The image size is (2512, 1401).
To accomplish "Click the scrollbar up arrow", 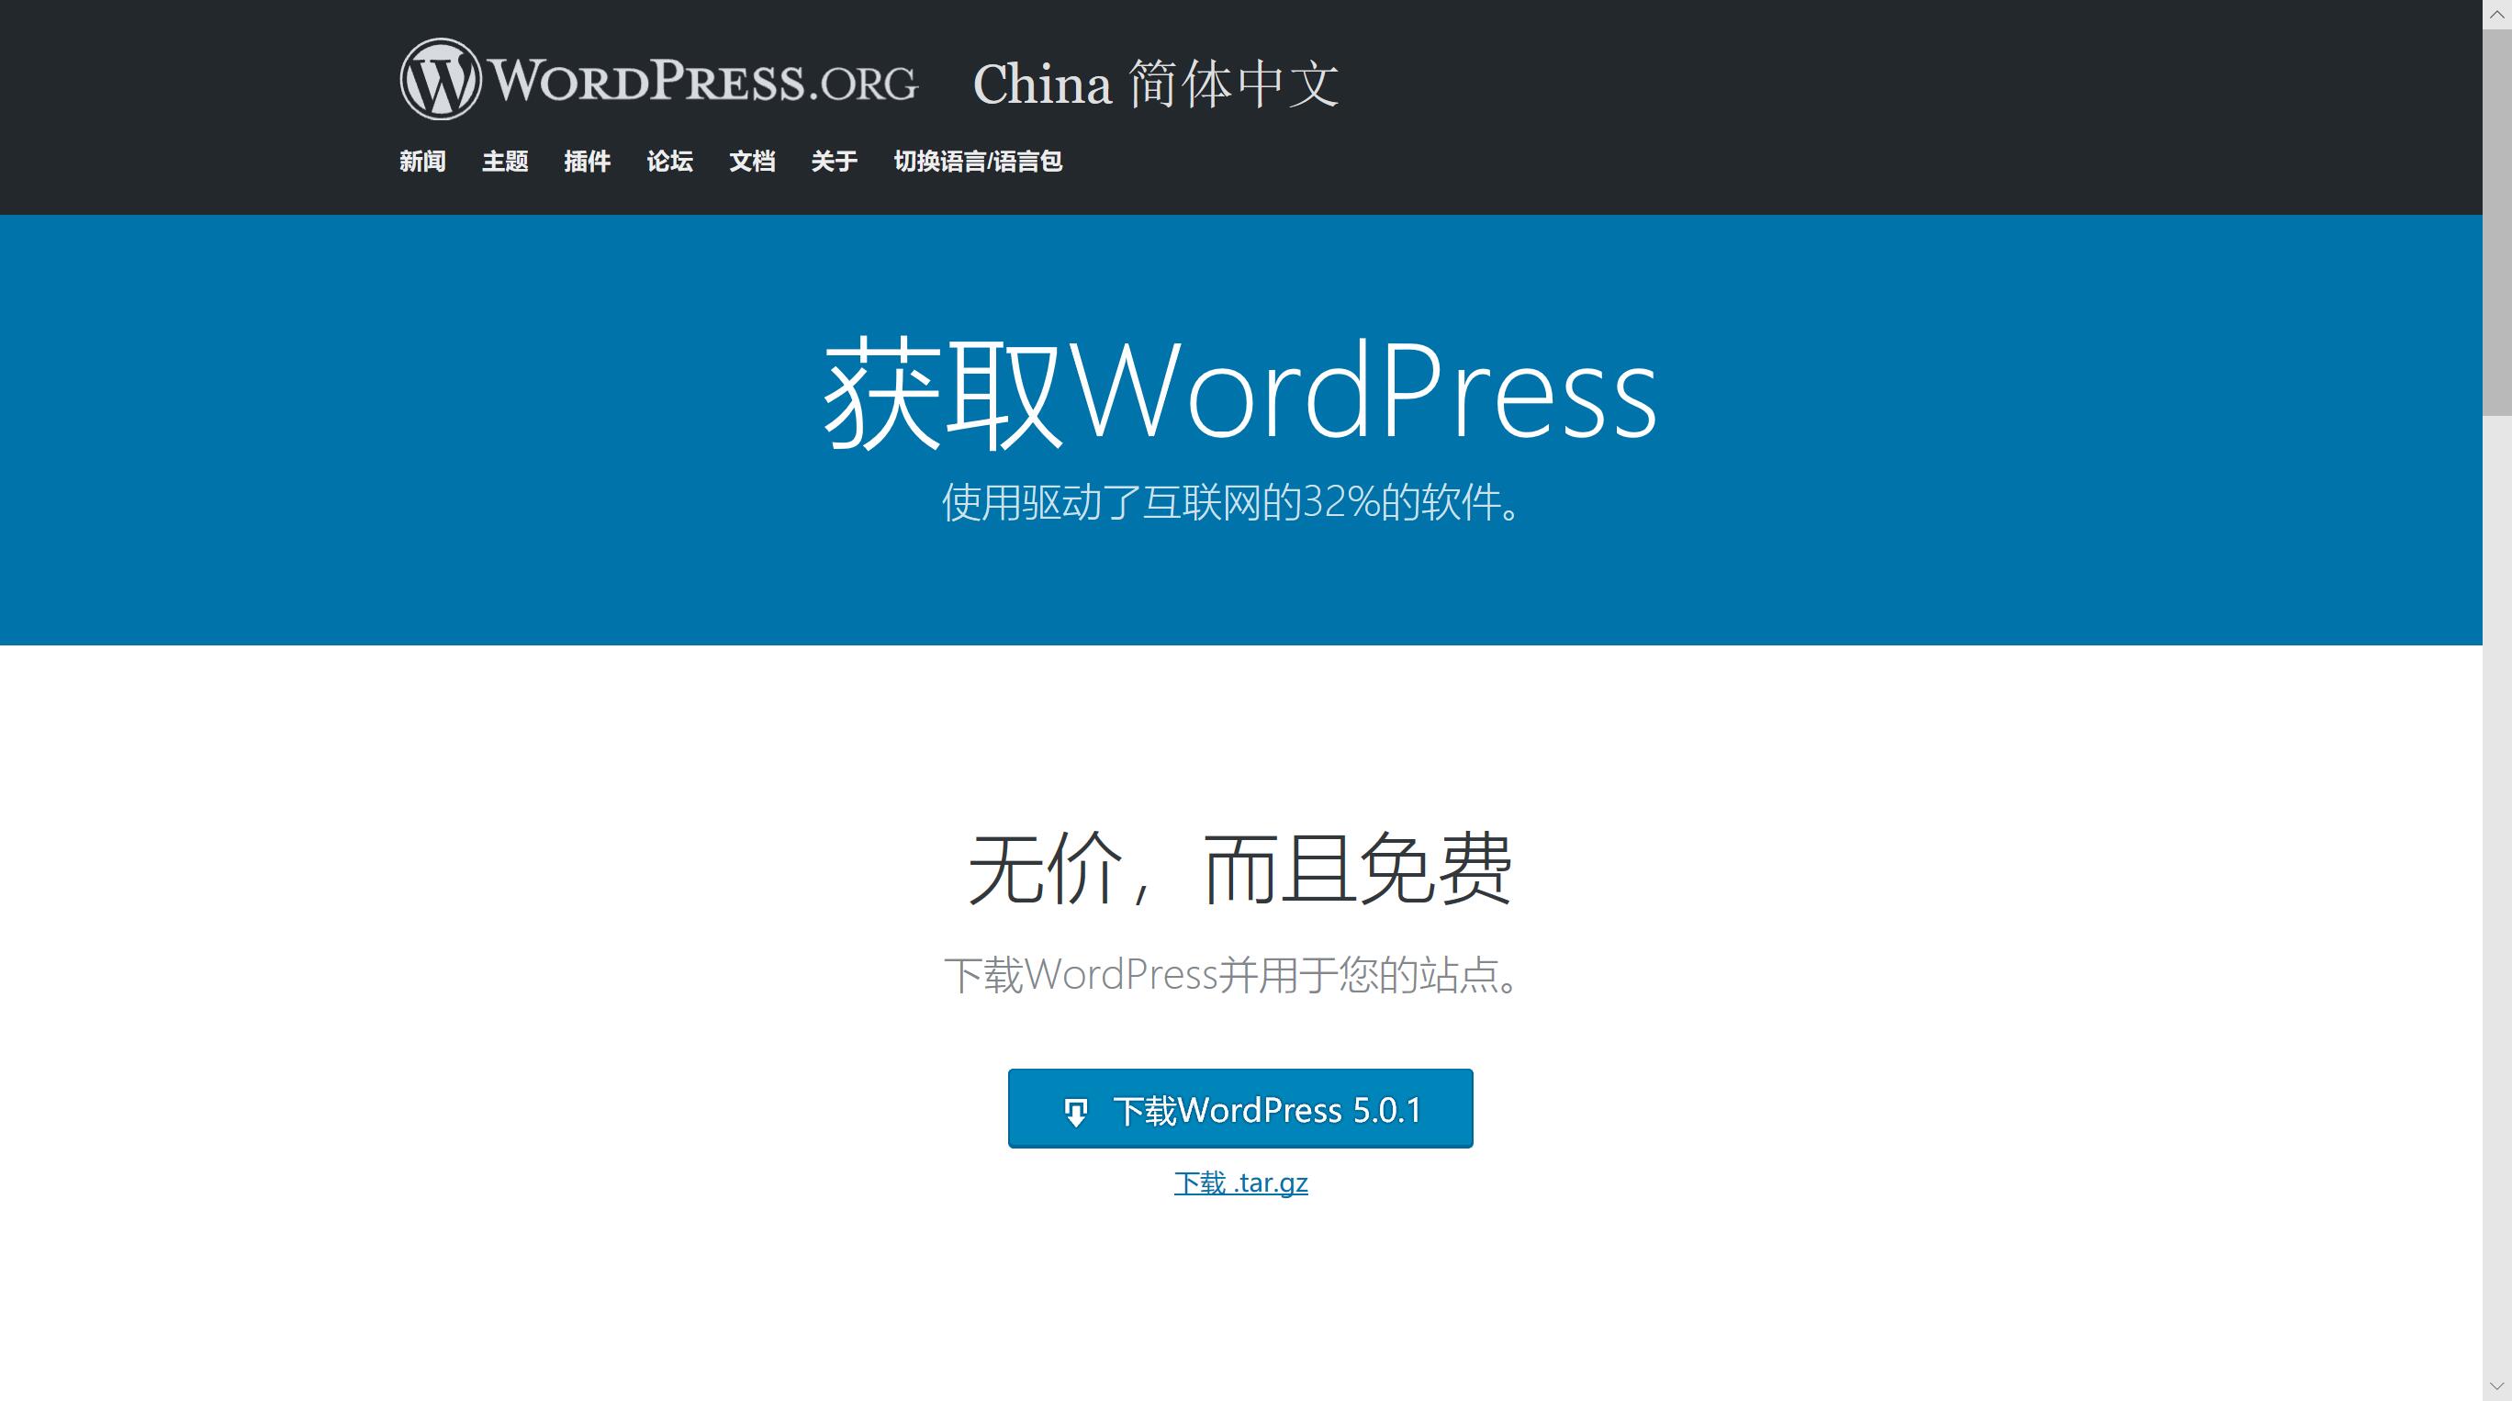I will tap(2497, 14).
